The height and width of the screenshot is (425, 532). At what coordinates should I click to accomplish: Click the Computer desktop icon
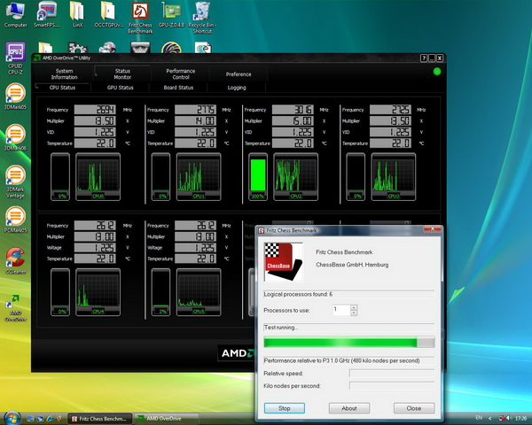tap(15, 12)
